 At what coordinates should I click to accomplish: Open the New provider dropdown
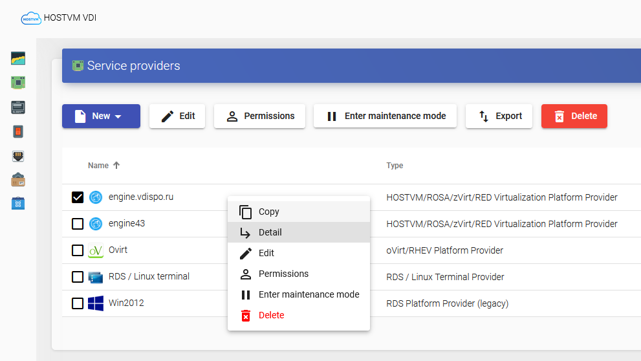101,116
